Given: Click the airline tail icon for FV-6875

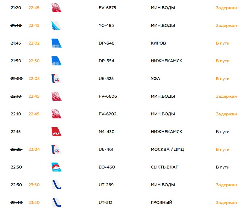Looking at the screenshot, I should [x=57, y=8].
